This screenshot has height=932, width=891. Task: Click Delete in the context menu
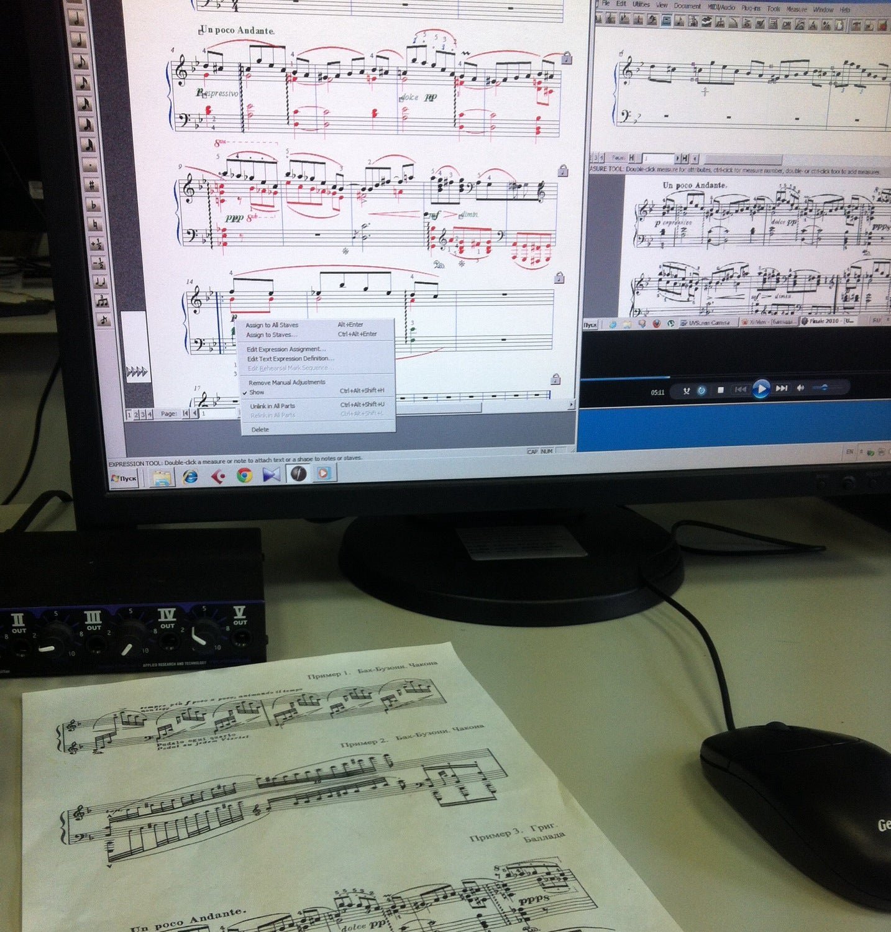(260, 429)
